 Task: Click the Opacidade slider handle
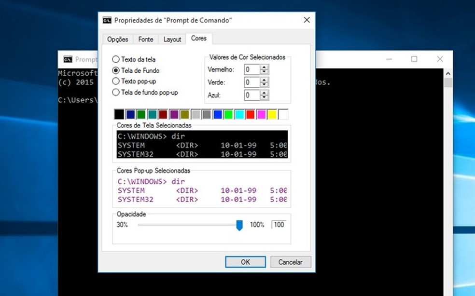pos(239,225)
